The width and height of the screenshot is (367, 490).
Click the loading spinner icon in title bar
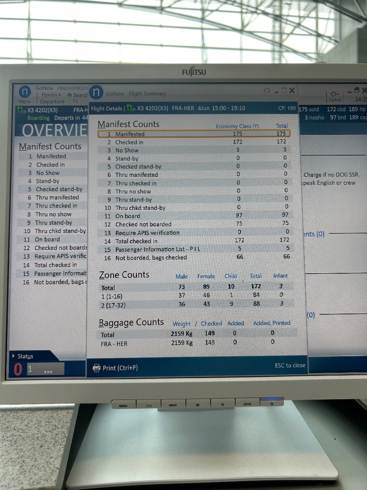267,90
